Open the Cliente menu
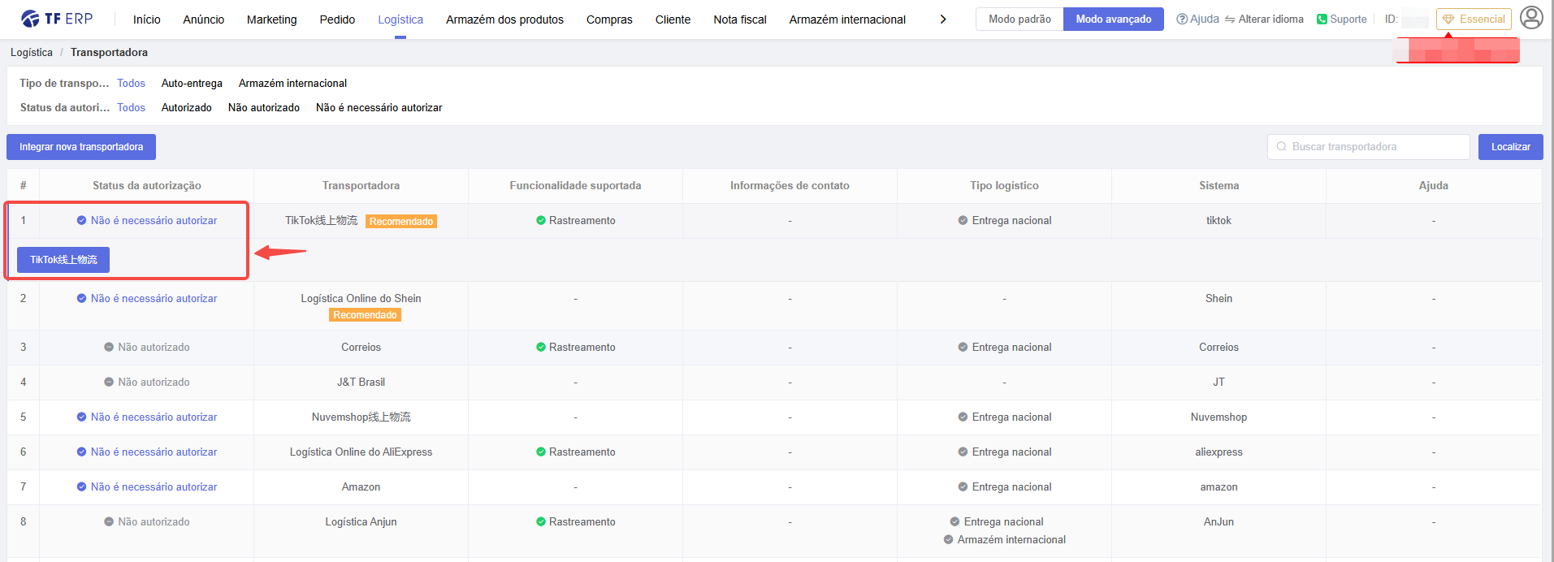Screen dimensions: 1554x562 673,19
